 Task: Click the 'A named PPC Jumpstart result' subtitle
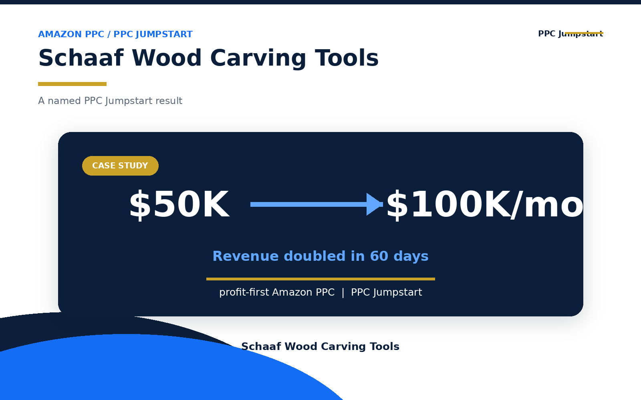[110, 101]
